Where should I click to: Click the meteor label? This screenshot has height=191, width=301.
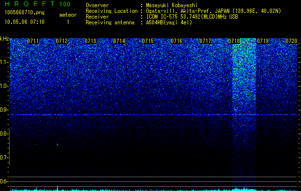click(68, 15)
